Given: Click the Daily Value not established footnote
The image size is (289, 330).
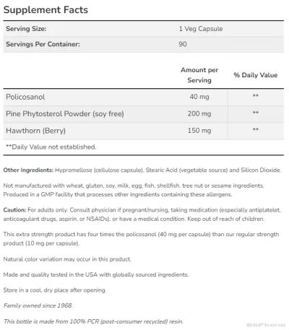Looking at the screenshot, I should point(51,147).
